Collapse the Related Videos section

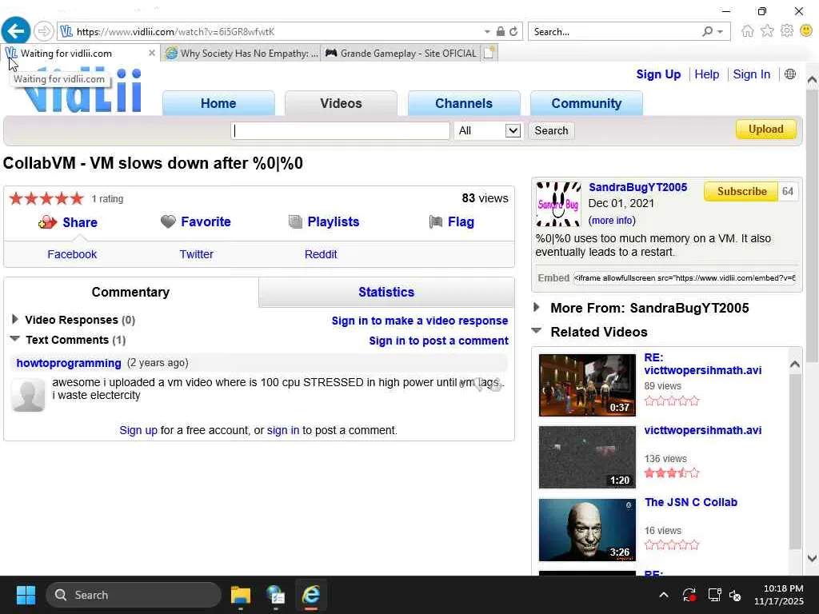[x=537, y=330]
